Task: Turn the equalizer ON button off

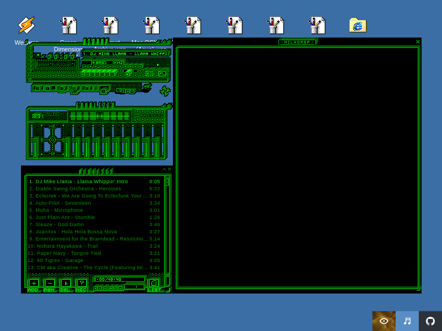Action: pos(36,116)
